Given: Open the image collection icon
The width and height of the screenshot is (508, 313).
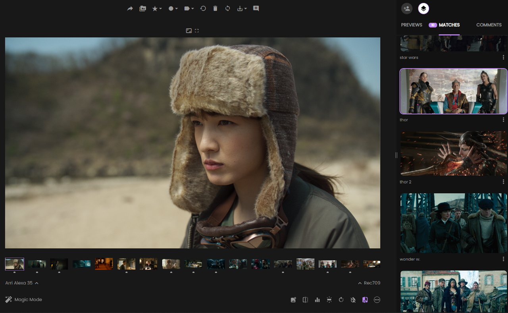Looking at the screenshot, I should (142, 8).
